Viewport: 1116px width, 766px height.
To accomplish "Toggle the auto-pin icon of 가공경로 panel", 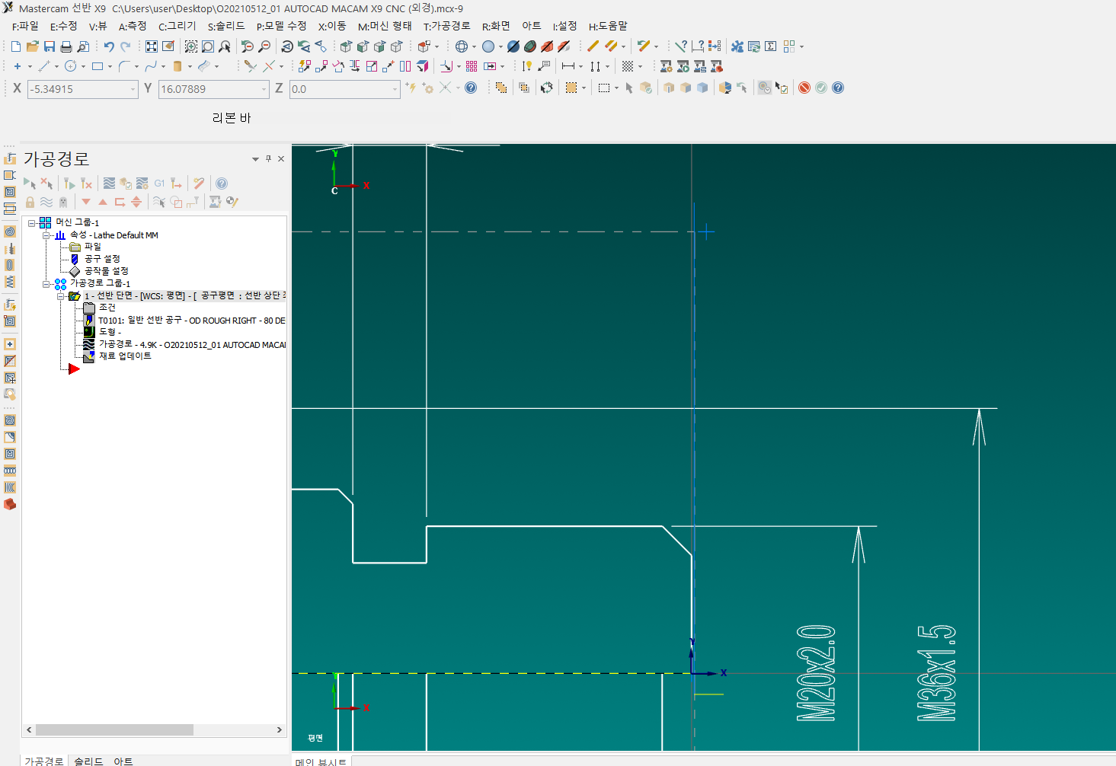I will point(268,158).
